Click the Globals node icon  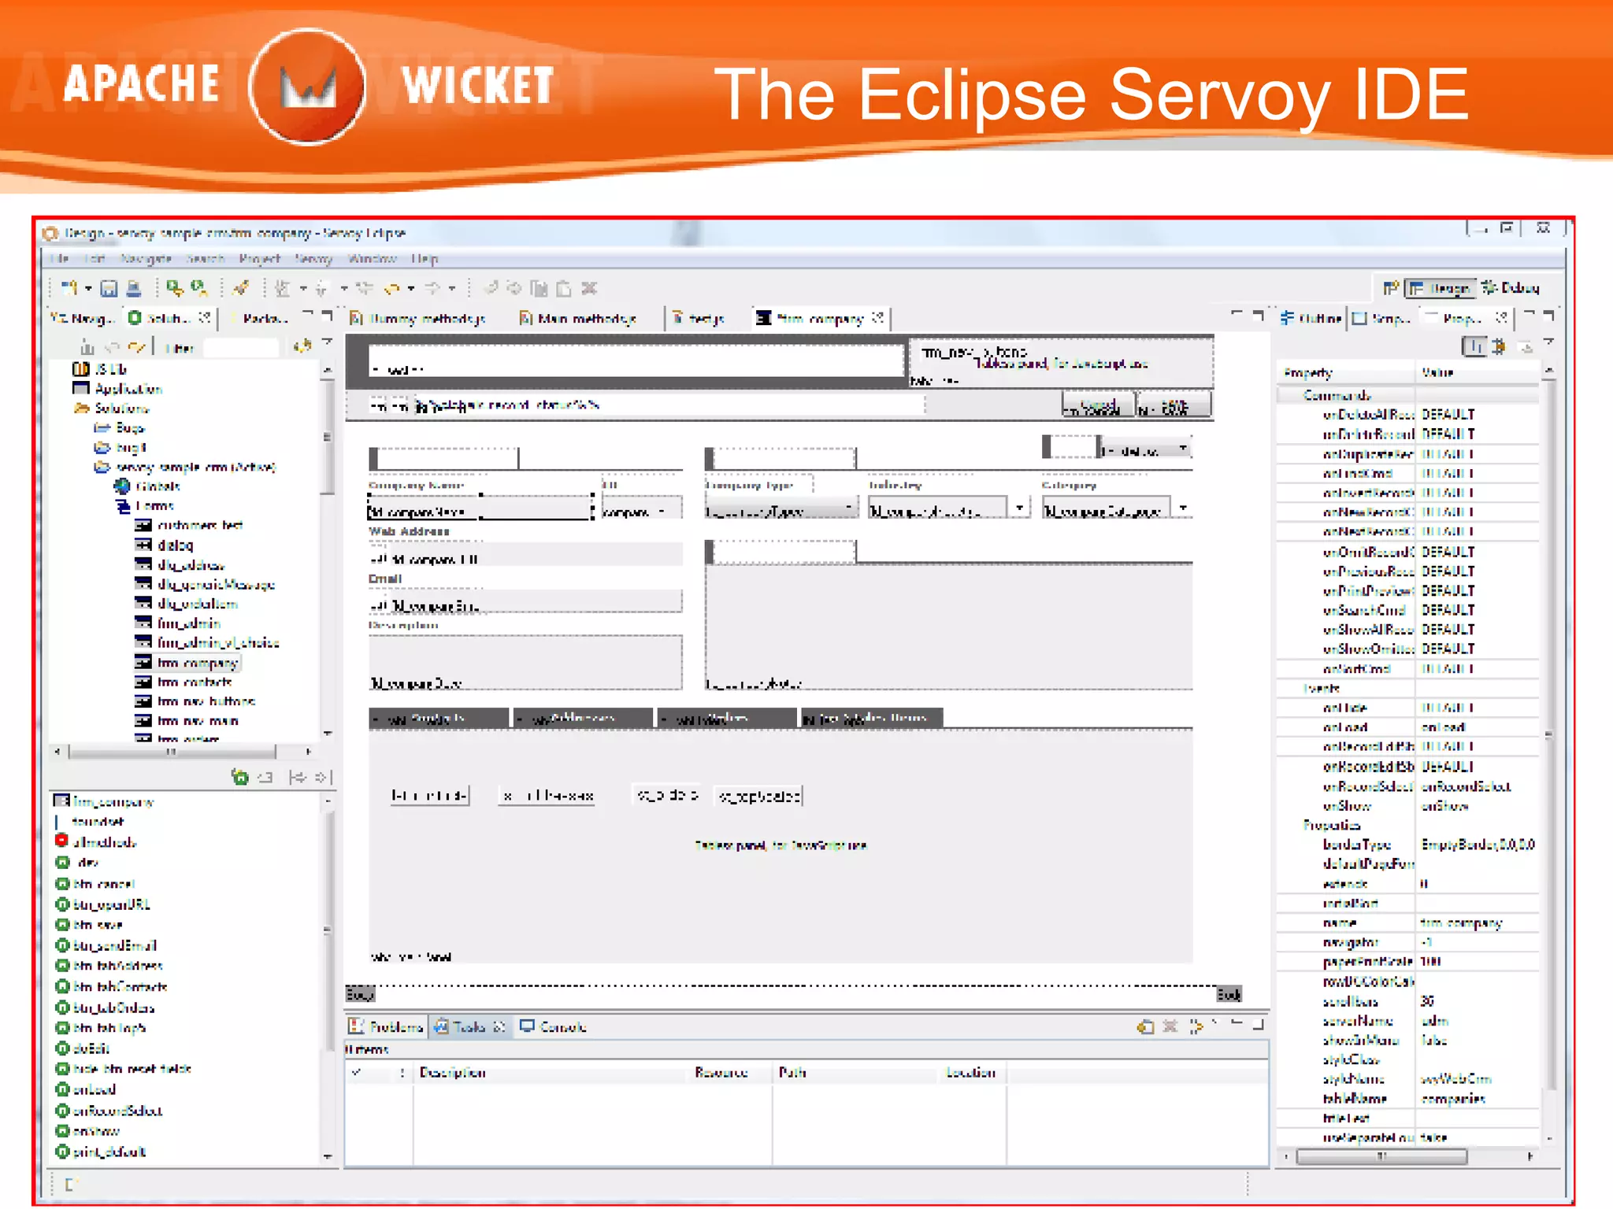pyautogui.click(x=122, y=486)
